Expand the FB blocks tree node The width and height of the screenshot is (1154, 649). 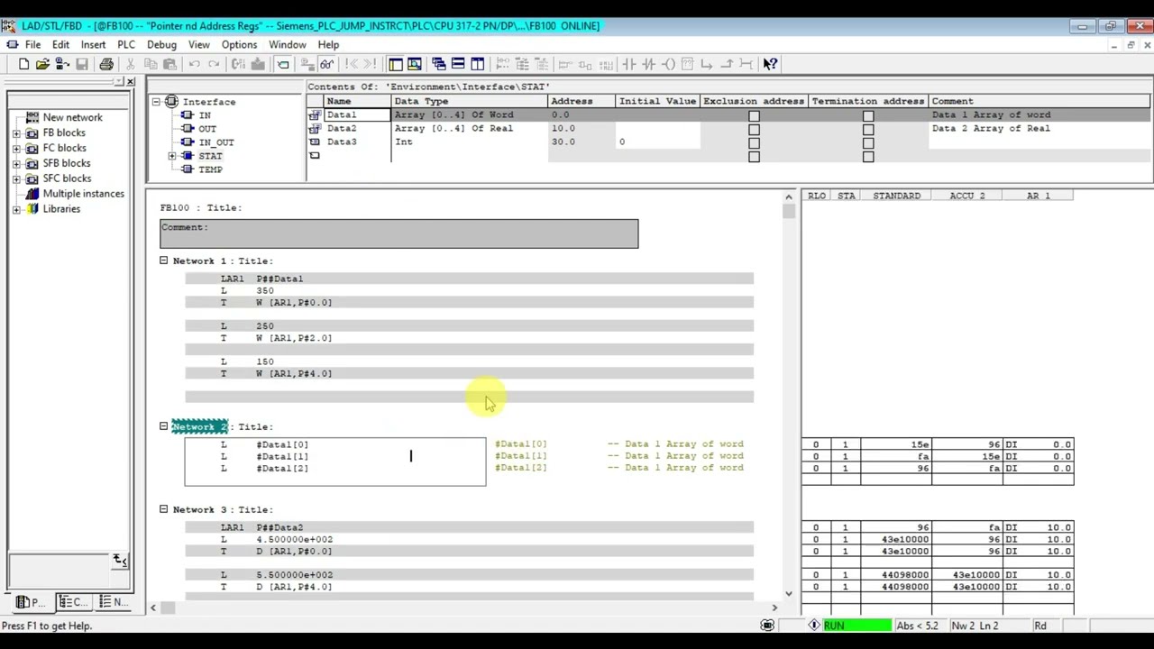[16, 133]
